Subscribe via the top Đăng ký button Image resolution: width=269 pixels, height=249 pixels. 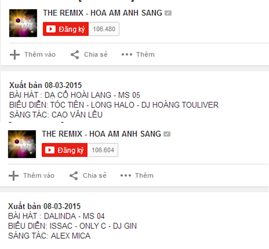click(x=66, y=29)
